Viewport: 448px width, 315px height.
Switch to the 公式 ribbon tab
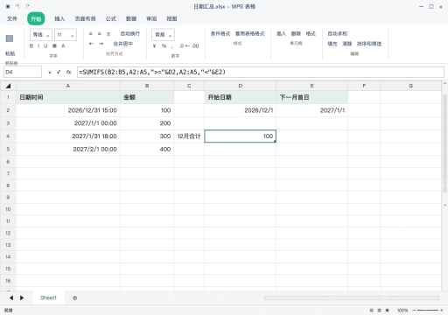click(x=111, y=18)
